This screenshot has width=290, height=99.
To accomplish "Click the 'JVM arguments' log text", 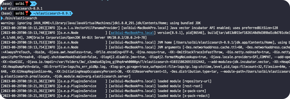I will [169, 47].
